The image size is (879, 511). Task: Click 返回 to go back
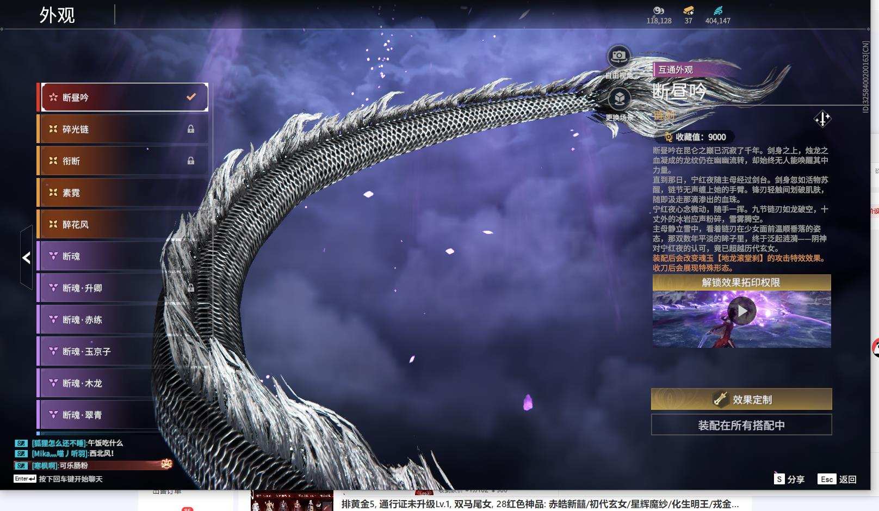click(848, 479)
